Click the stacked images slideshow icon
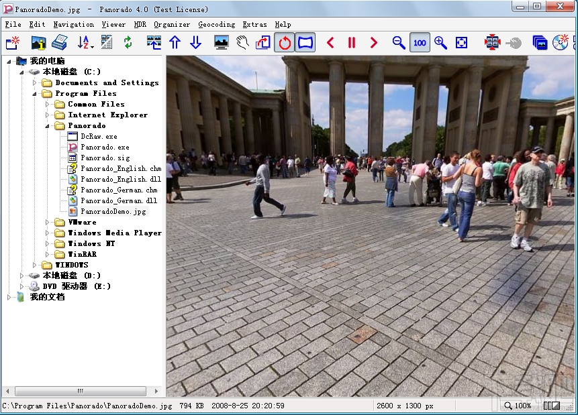The image size is (578, 415). (539, 43)
